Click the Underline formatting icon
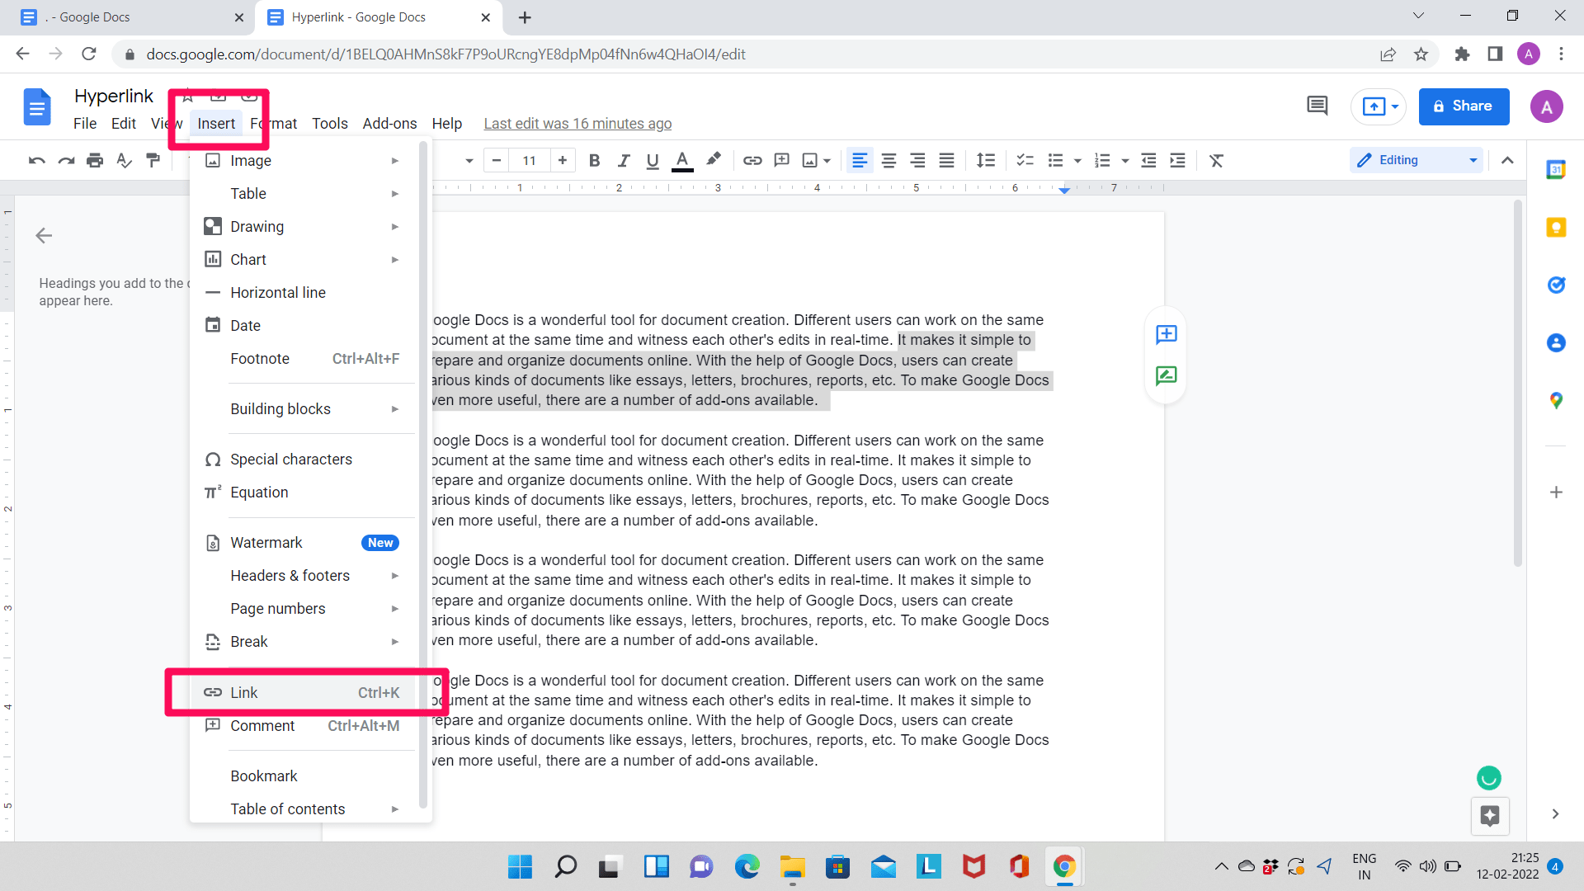Image resolution: width=1584 pixels, height=891 pixels. tap(652, 160)
